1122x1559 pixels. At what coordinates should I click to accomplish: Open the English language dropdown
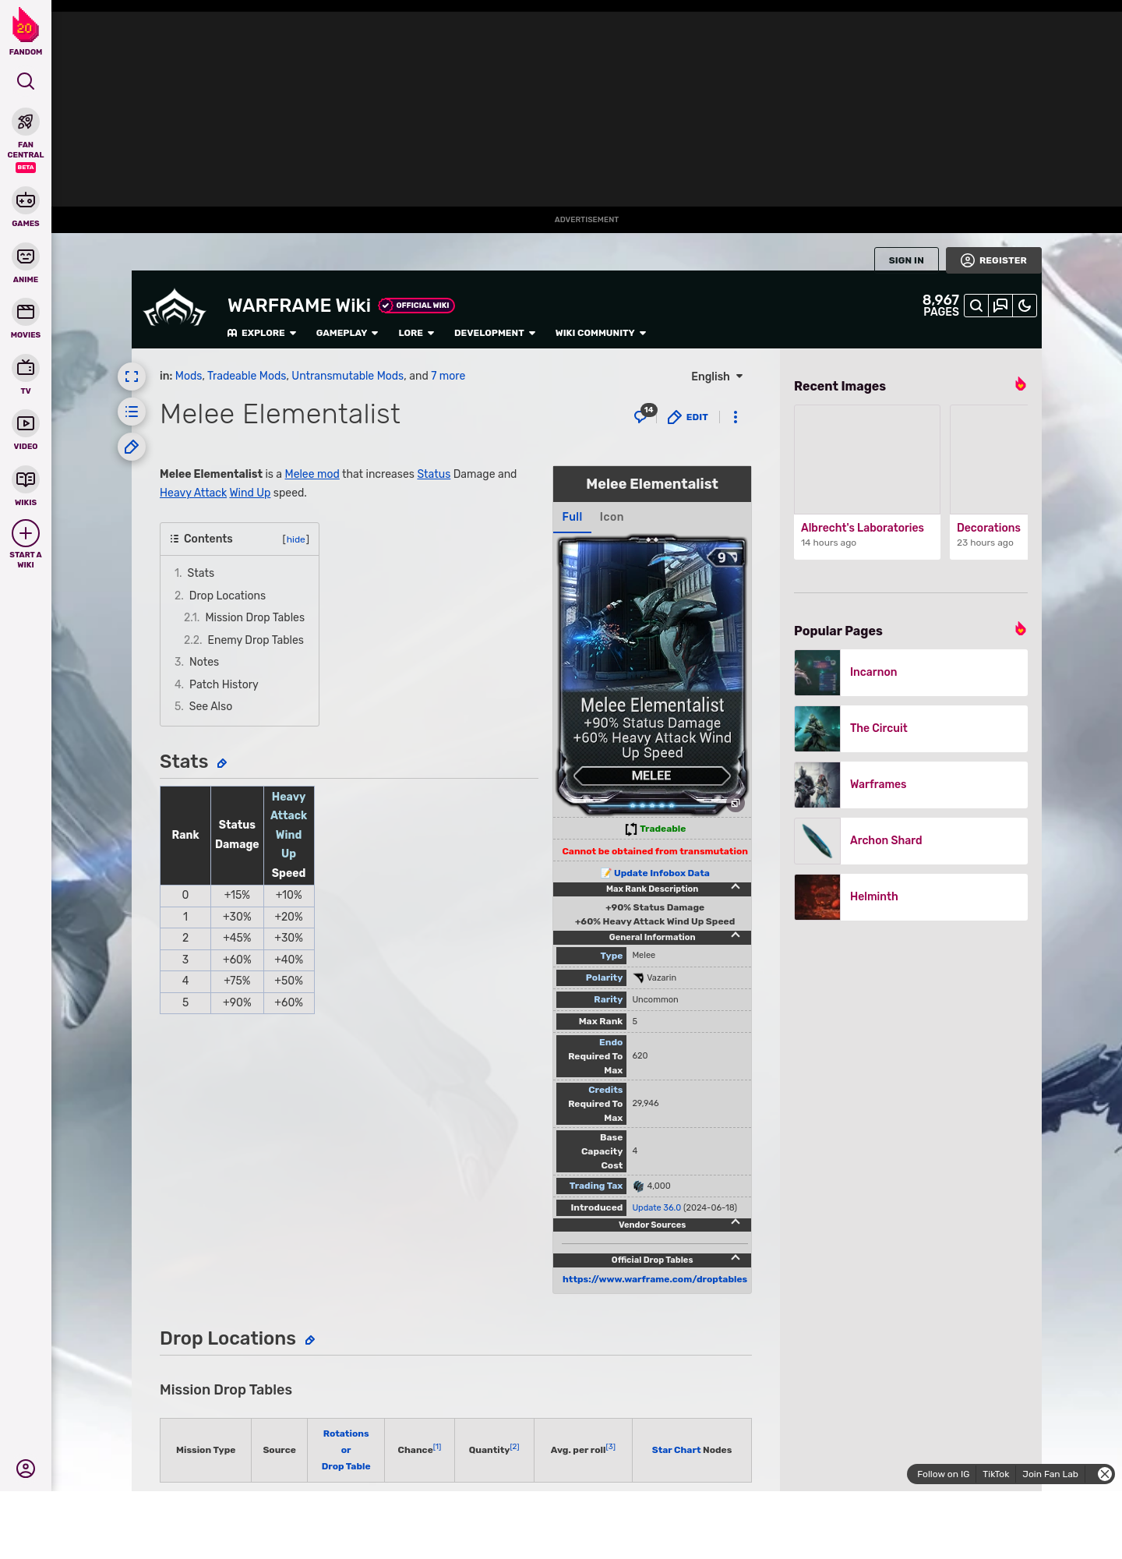coord(717,376)
